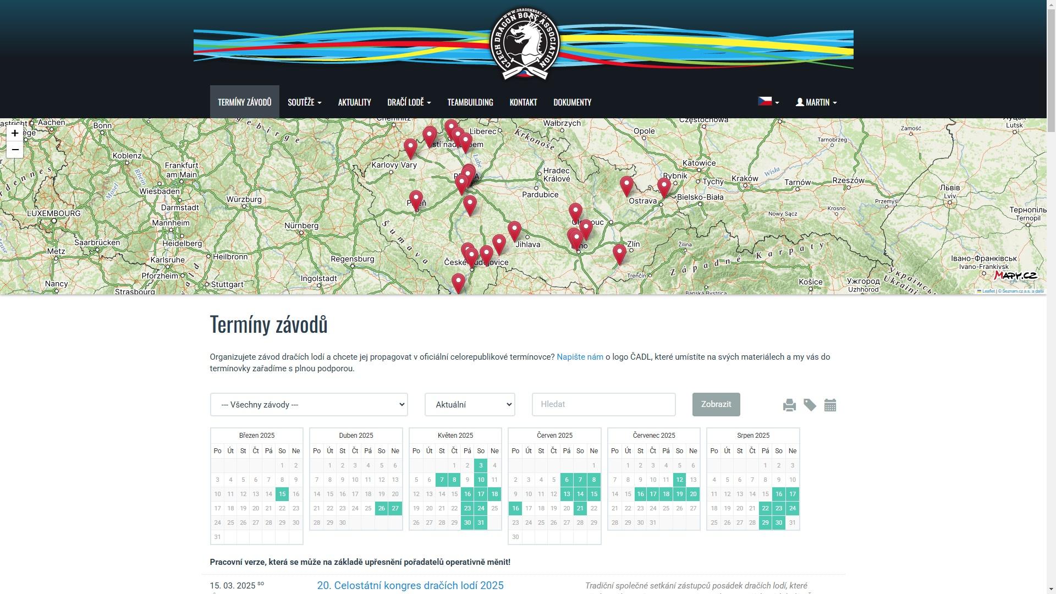Expand the SOUTĚŽE menu
The height and width of the screenshot is (594, 1056).
click(305, 102)
